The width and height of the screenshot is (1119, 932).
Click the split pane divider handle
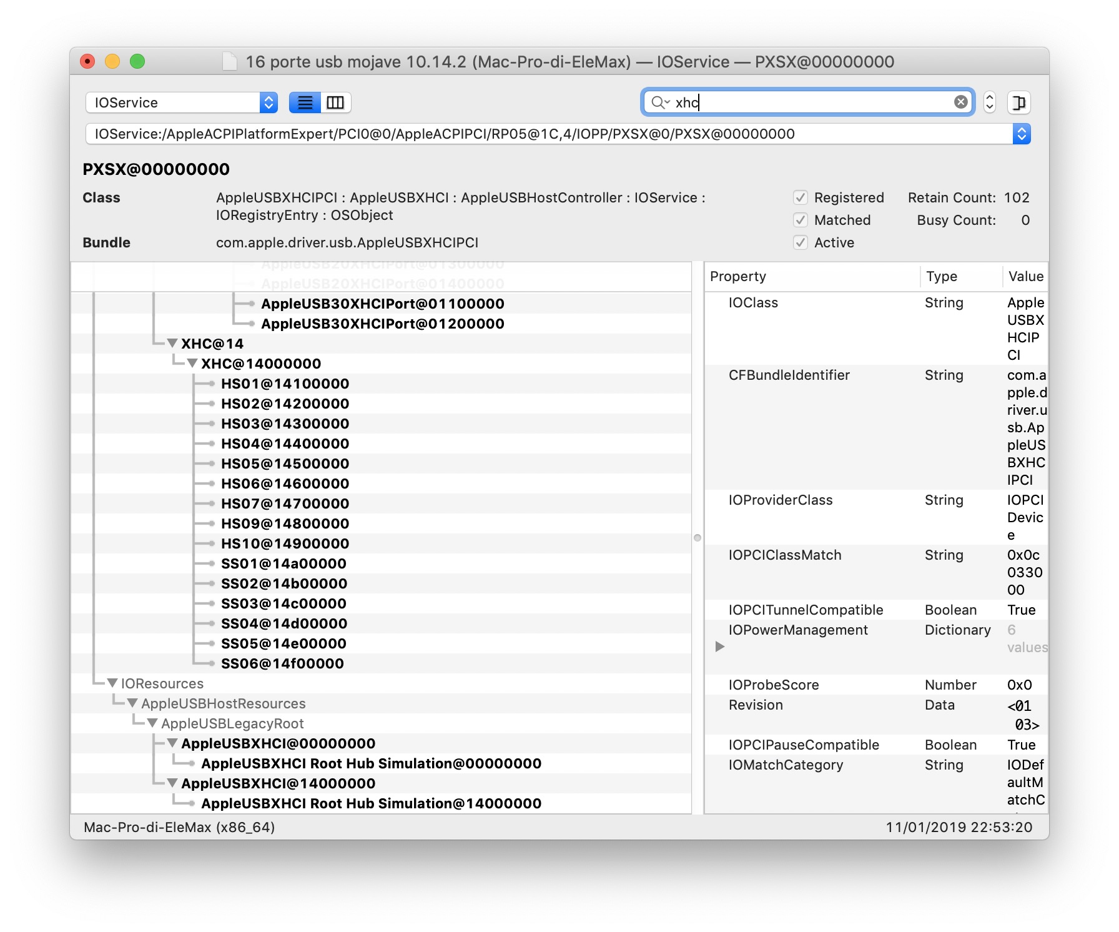click(x=698, y=538)
